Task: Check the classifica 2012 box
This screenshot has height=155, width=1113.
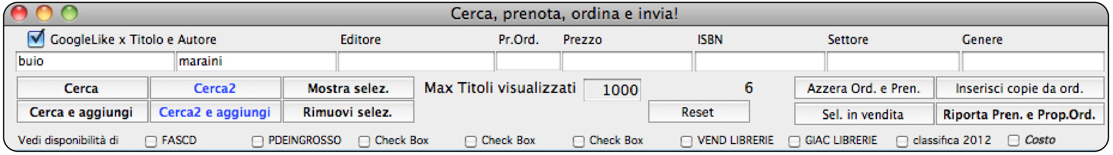Action: (x=902, y=141)
